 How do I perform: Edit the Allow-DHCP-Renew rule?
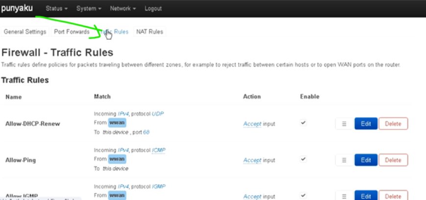366,124
